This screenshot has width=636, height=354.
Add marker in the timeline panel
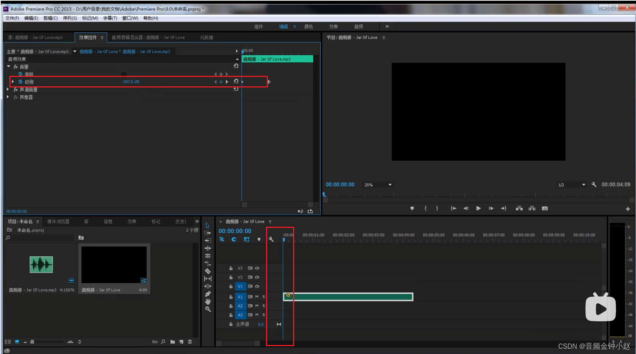pos(259,239)
